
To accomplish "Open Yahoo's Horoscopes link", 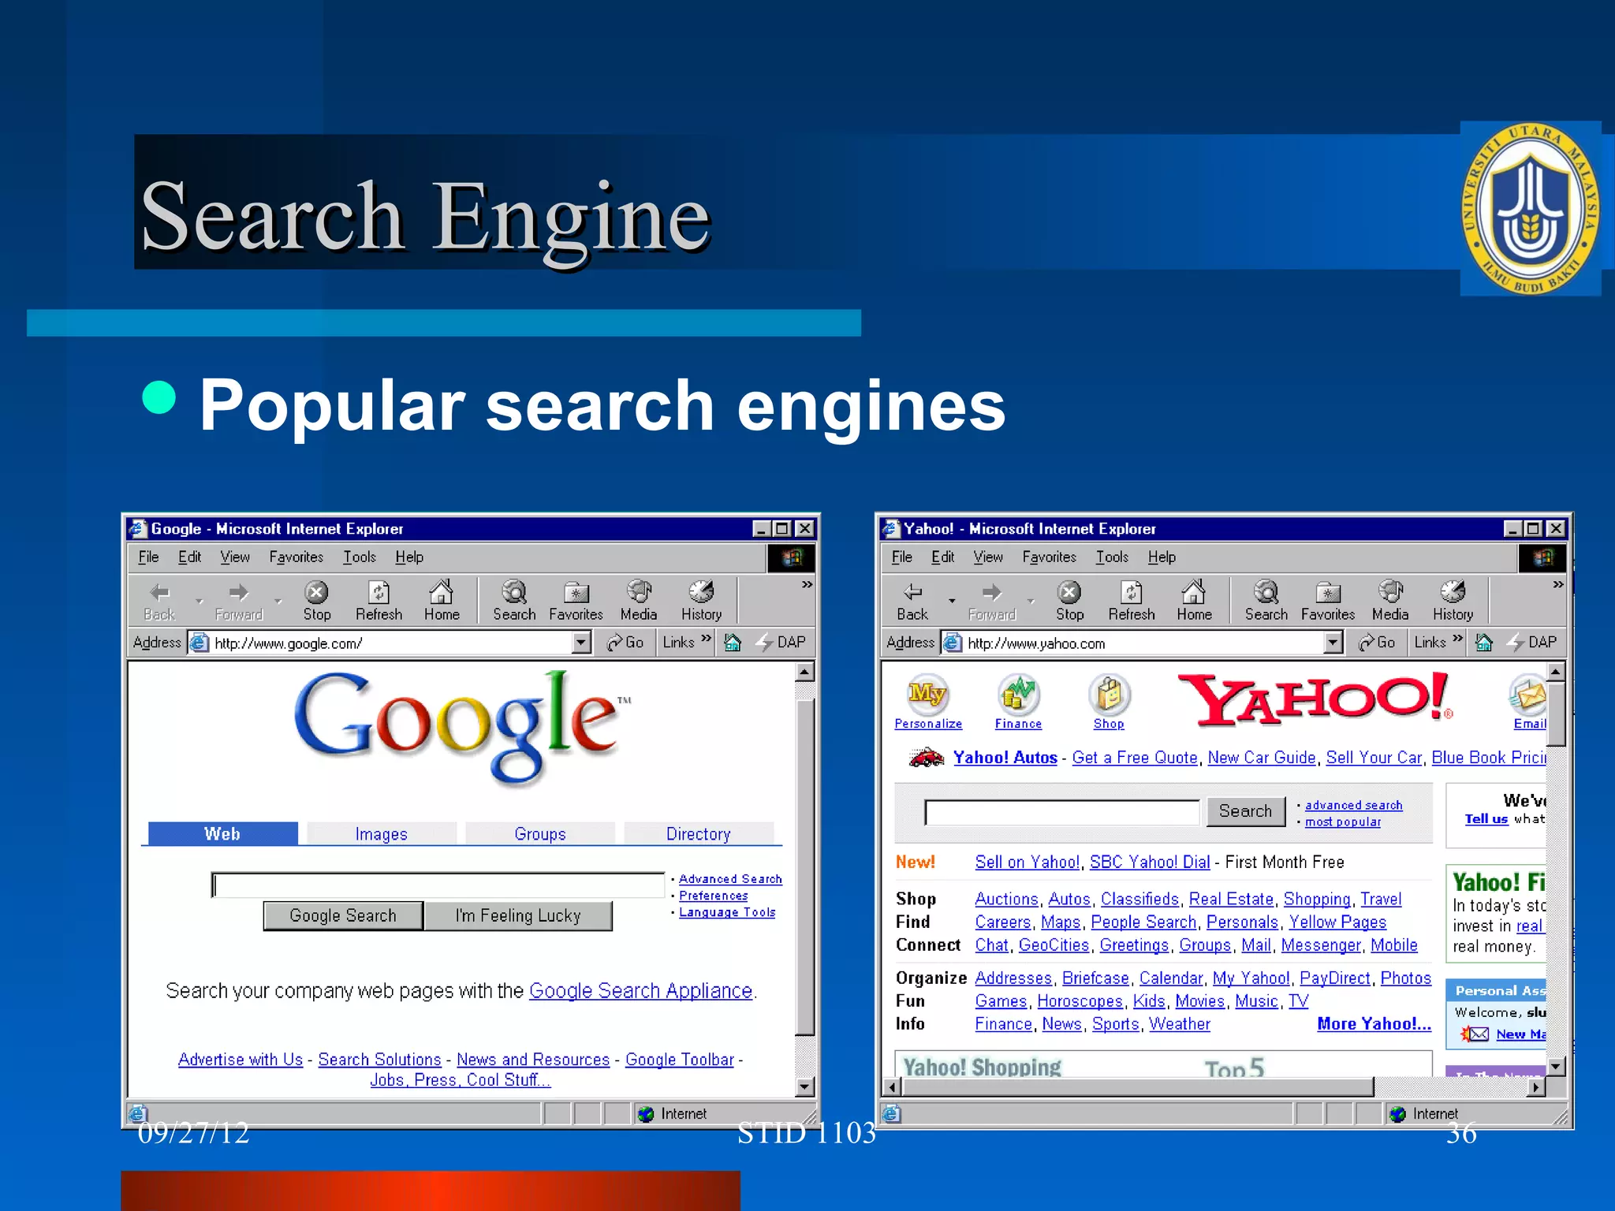I will [1080, 1000].
